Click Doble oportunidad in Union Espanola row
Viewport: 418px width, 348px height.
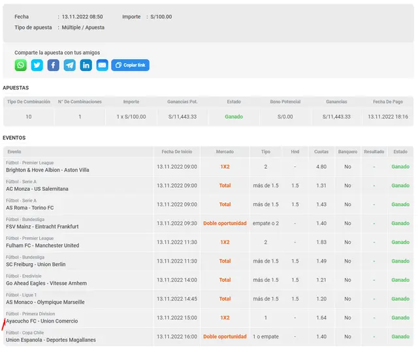pos(225,337)
